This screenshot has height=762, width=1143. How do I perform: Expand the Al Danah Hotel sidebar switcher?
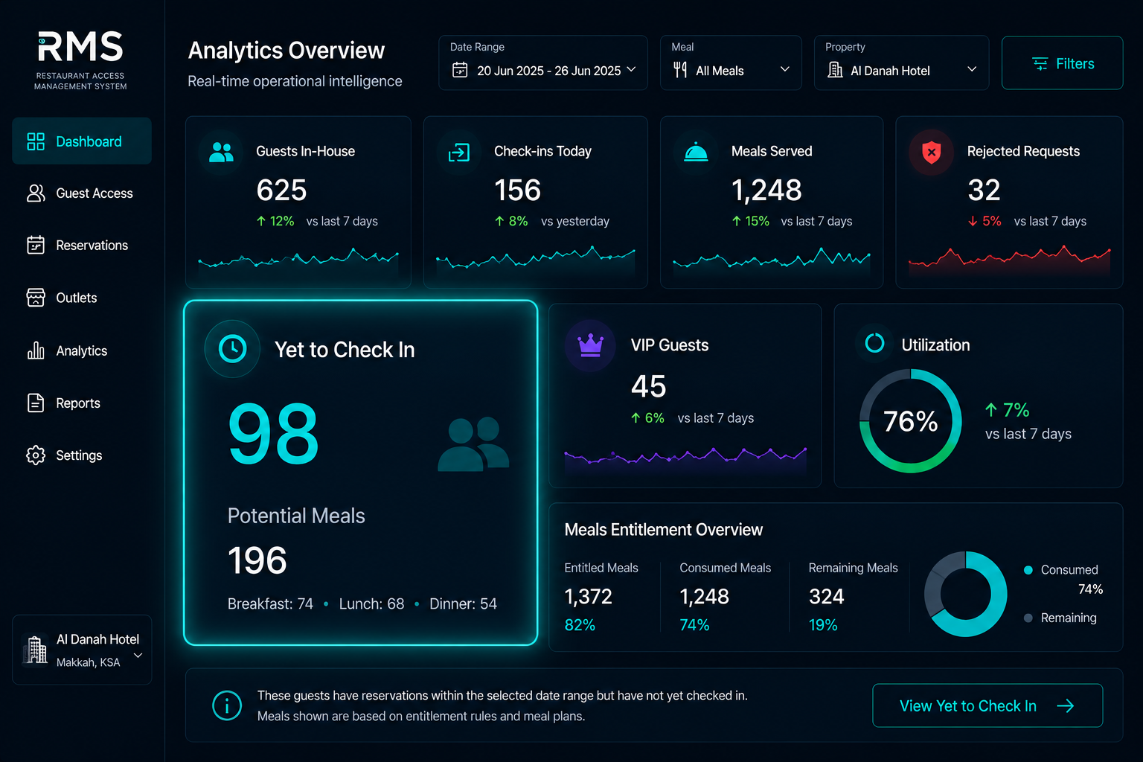click(82, 650)
